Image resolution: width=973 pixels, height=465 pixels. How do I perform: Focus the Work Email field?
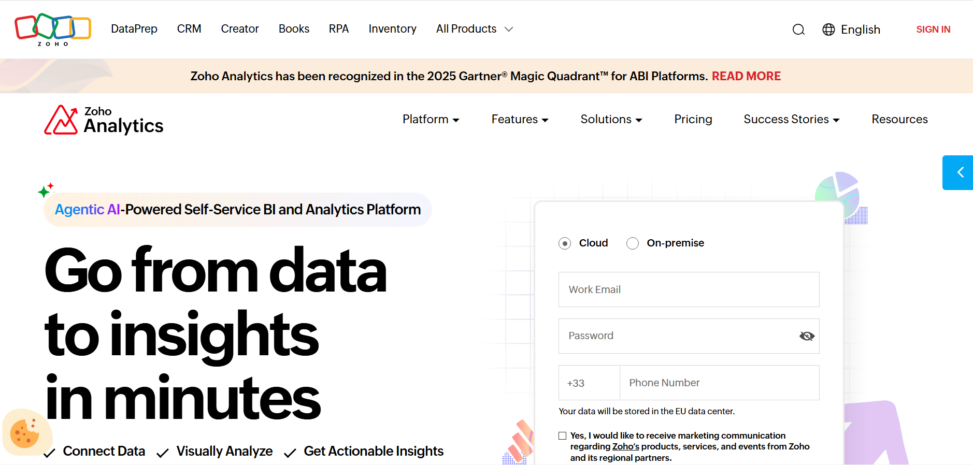point(689,289)
